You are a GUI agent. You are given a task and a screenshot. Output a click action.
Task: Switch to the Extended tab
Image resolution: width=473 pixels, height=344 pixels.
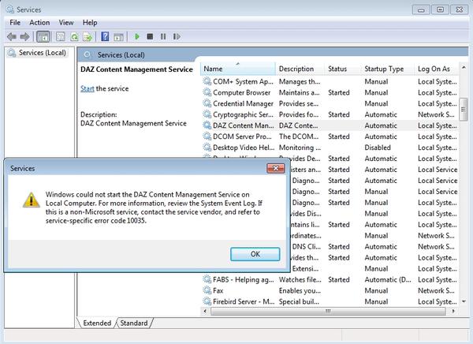click(97, 323)
